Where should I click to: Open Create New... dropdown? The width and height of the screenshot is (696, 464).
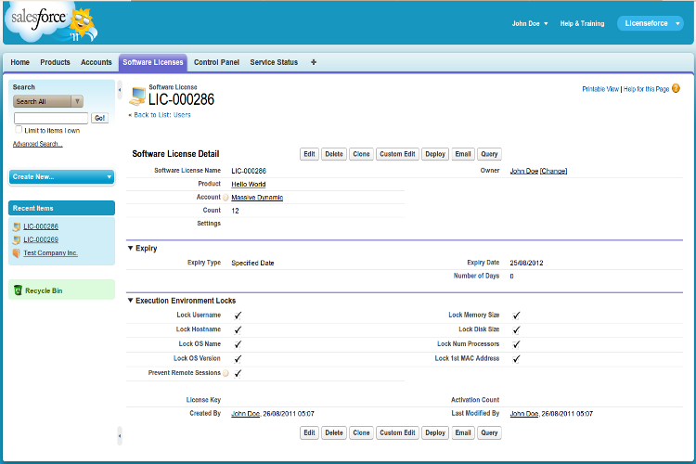tap(61, 176)
